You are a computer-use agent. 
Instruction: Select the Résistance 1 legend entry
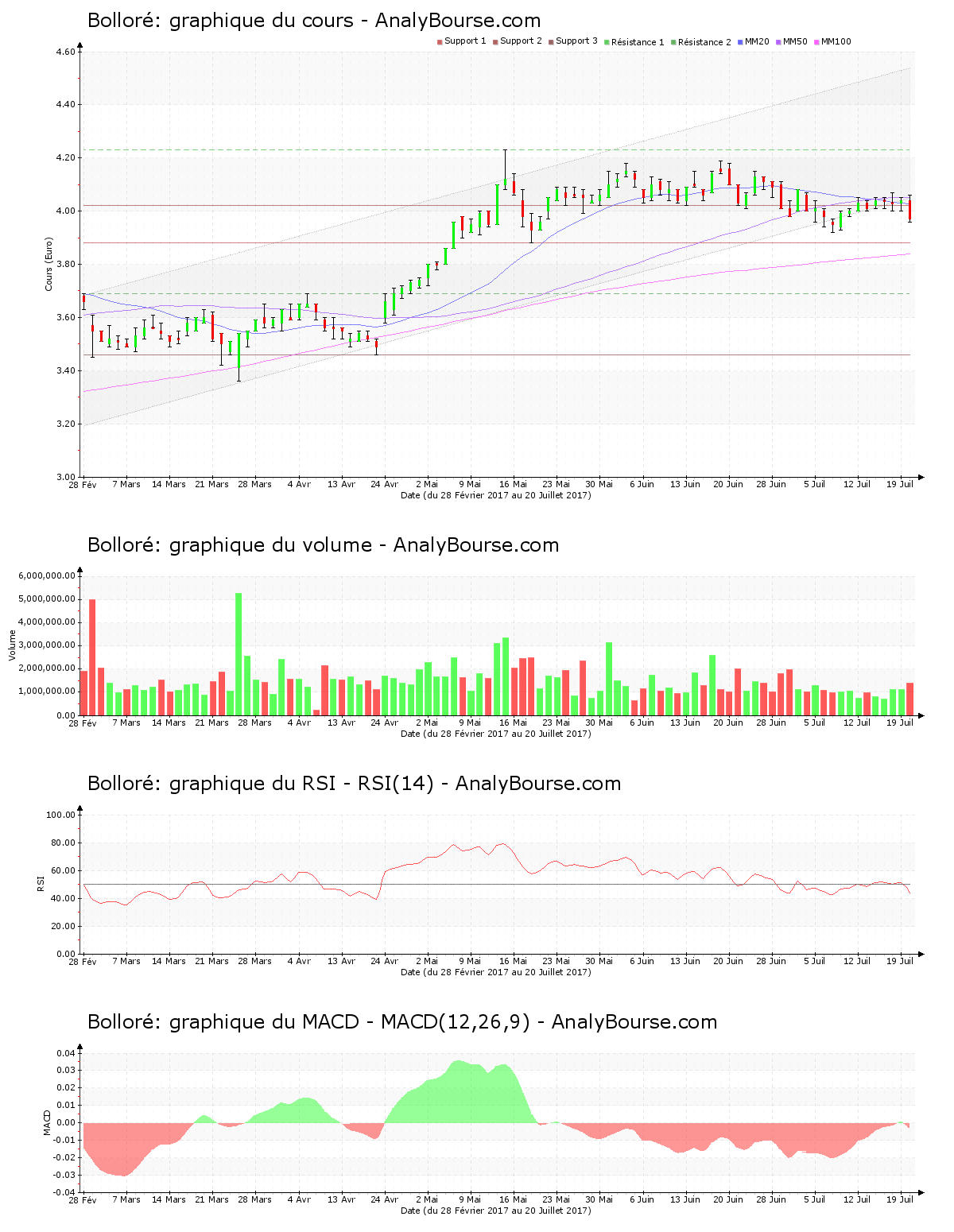pyautogui.click(x=634, y=42)
